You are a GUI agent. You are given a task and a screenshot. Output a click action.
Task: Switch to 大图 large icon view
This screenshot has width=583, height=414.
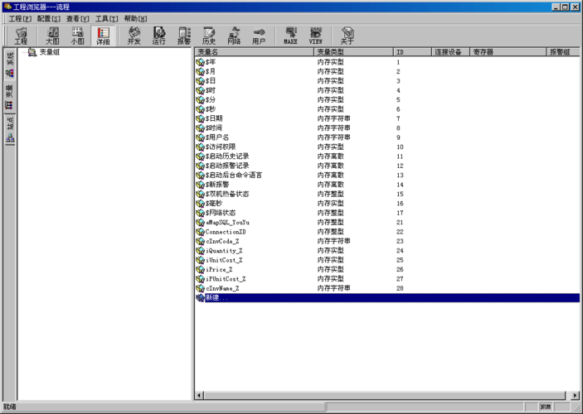(52, 35)
